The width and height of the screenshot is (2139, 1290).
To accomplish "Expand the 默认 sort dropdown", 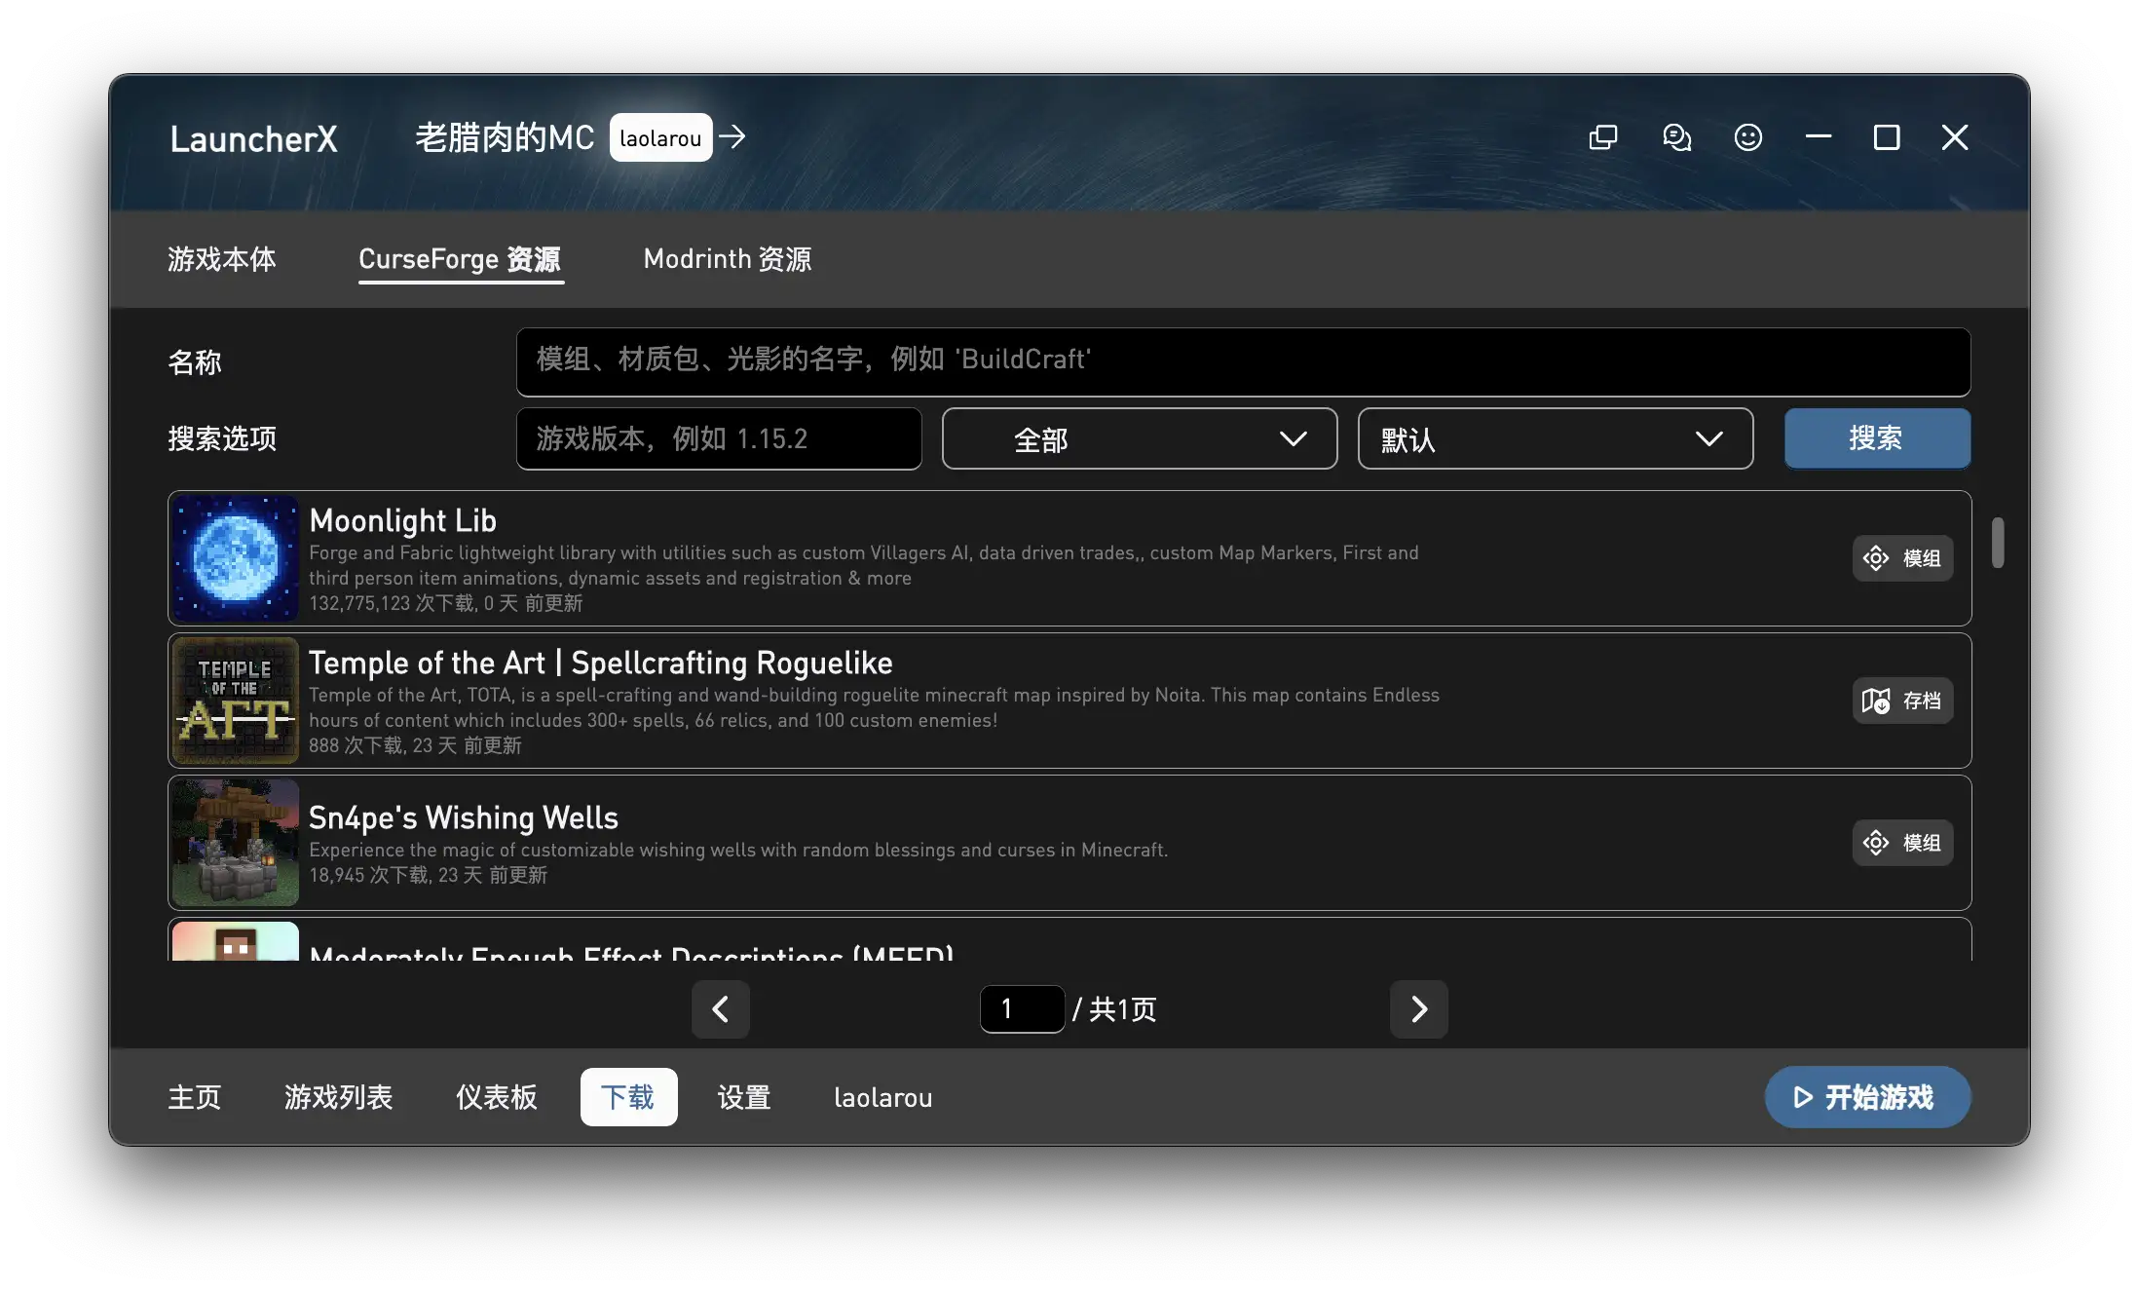I will [x=1556, y=438].
